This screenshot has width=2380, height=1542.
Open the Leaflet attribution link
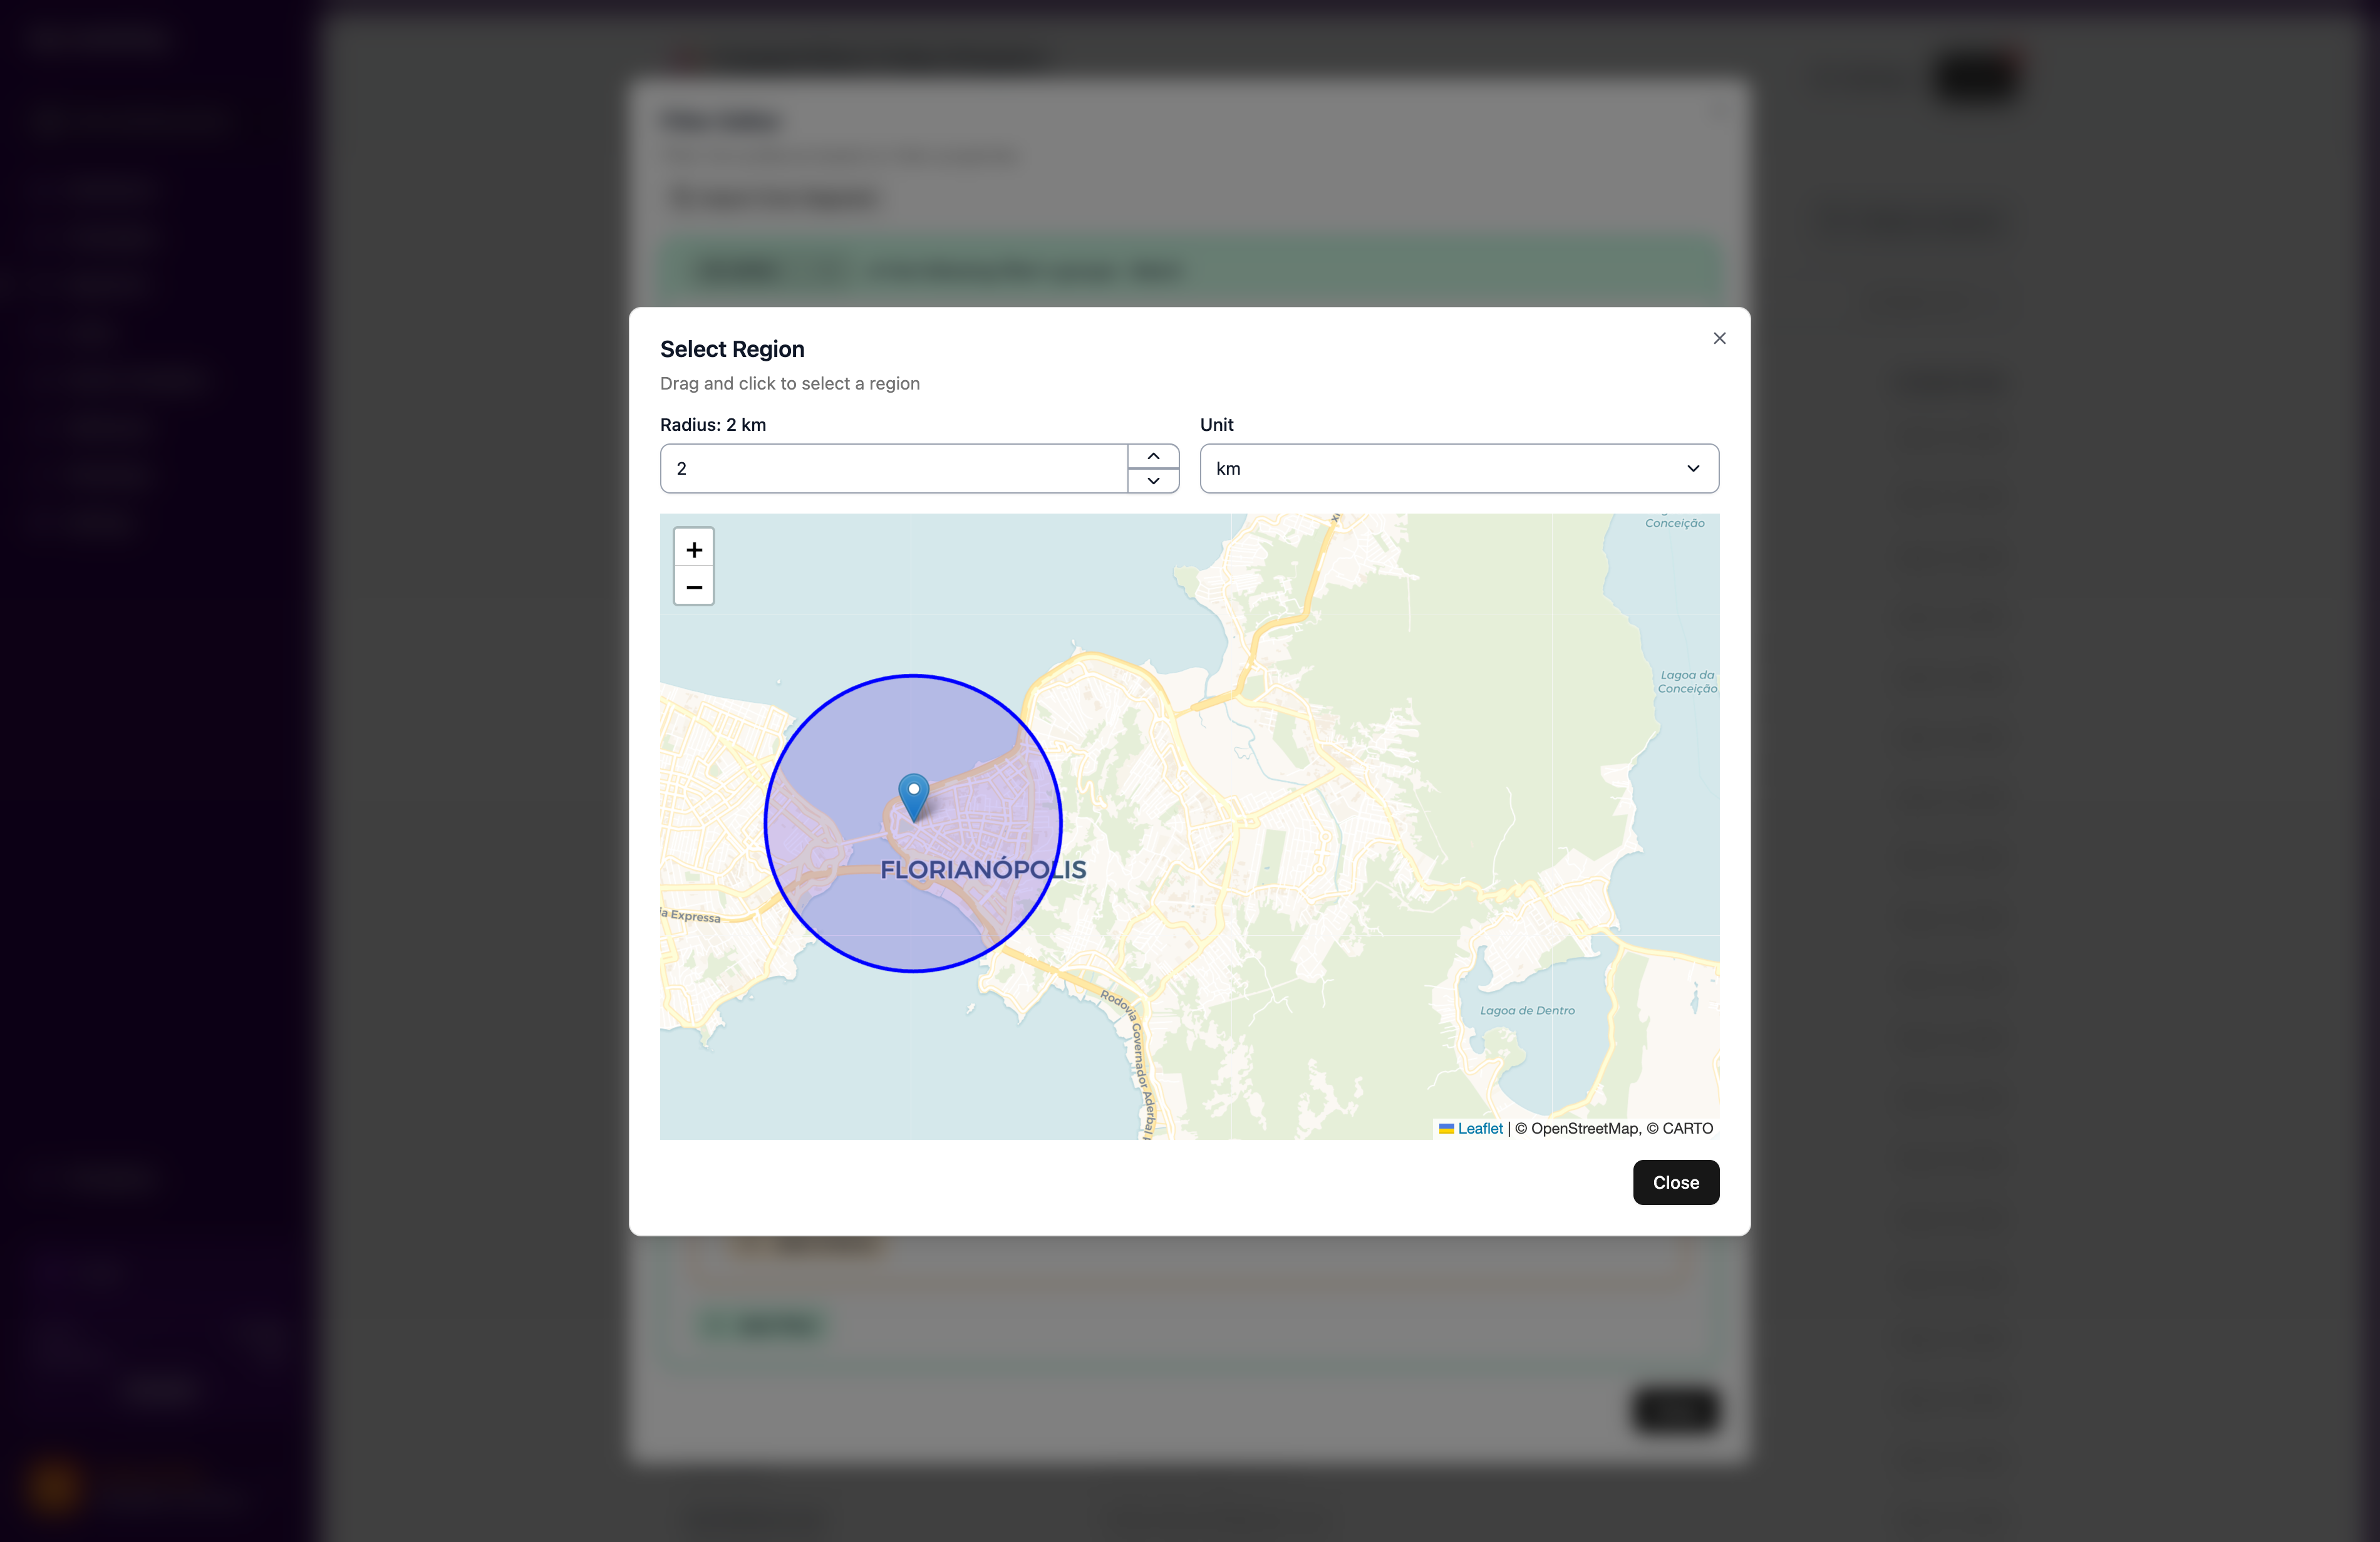(1480, 1128)
